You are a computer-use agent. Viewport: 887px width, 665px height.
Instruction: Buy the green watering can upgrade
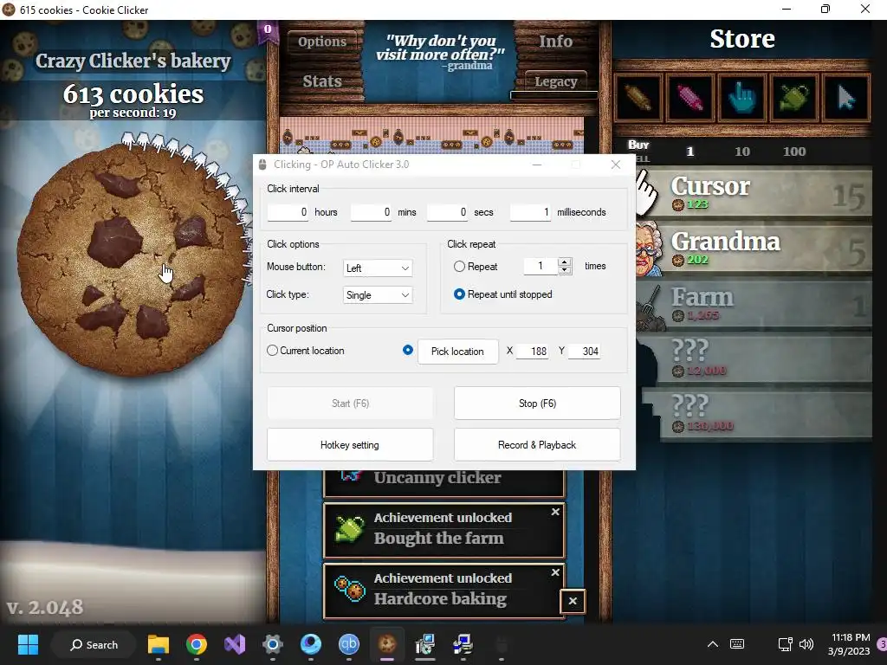[x=793, y=98]
